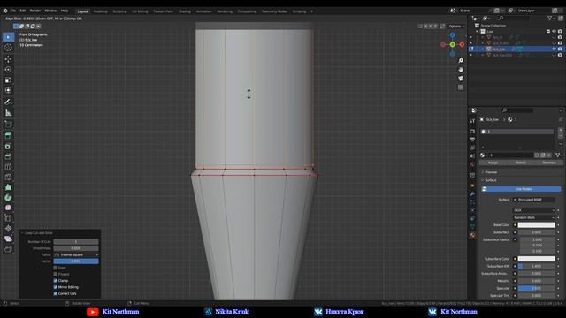Image resolution: width=566 pixels, height=318 pixels.
Task: Switch perspective/orthographic grid icon
Action: coord(461,87)
